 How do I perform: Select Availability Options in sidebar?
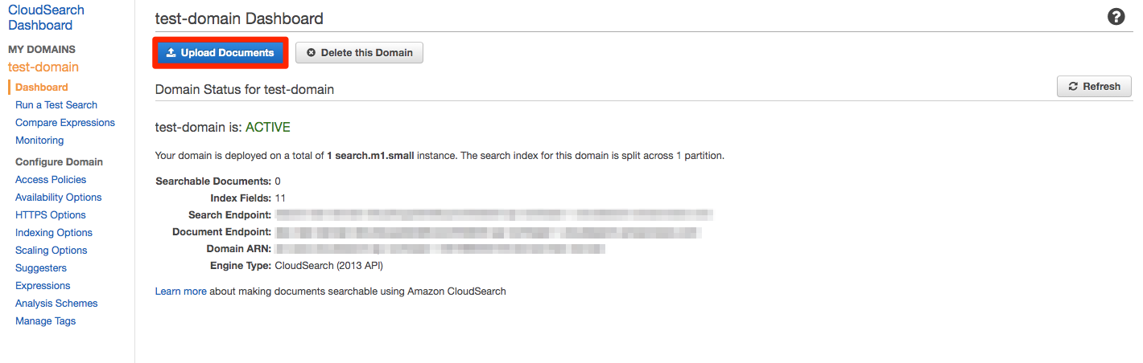(59, 198)
